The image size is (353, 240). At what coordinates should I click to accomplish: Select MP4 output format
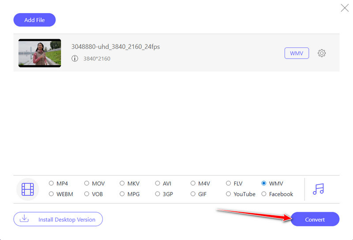click(x=51, y=183)
